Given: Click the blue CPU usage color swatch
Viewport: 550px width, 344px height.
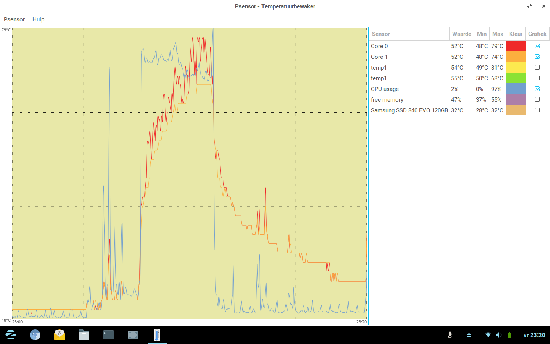Looking at the screenshot, I should pyautogui.click(x=516, y=89).
